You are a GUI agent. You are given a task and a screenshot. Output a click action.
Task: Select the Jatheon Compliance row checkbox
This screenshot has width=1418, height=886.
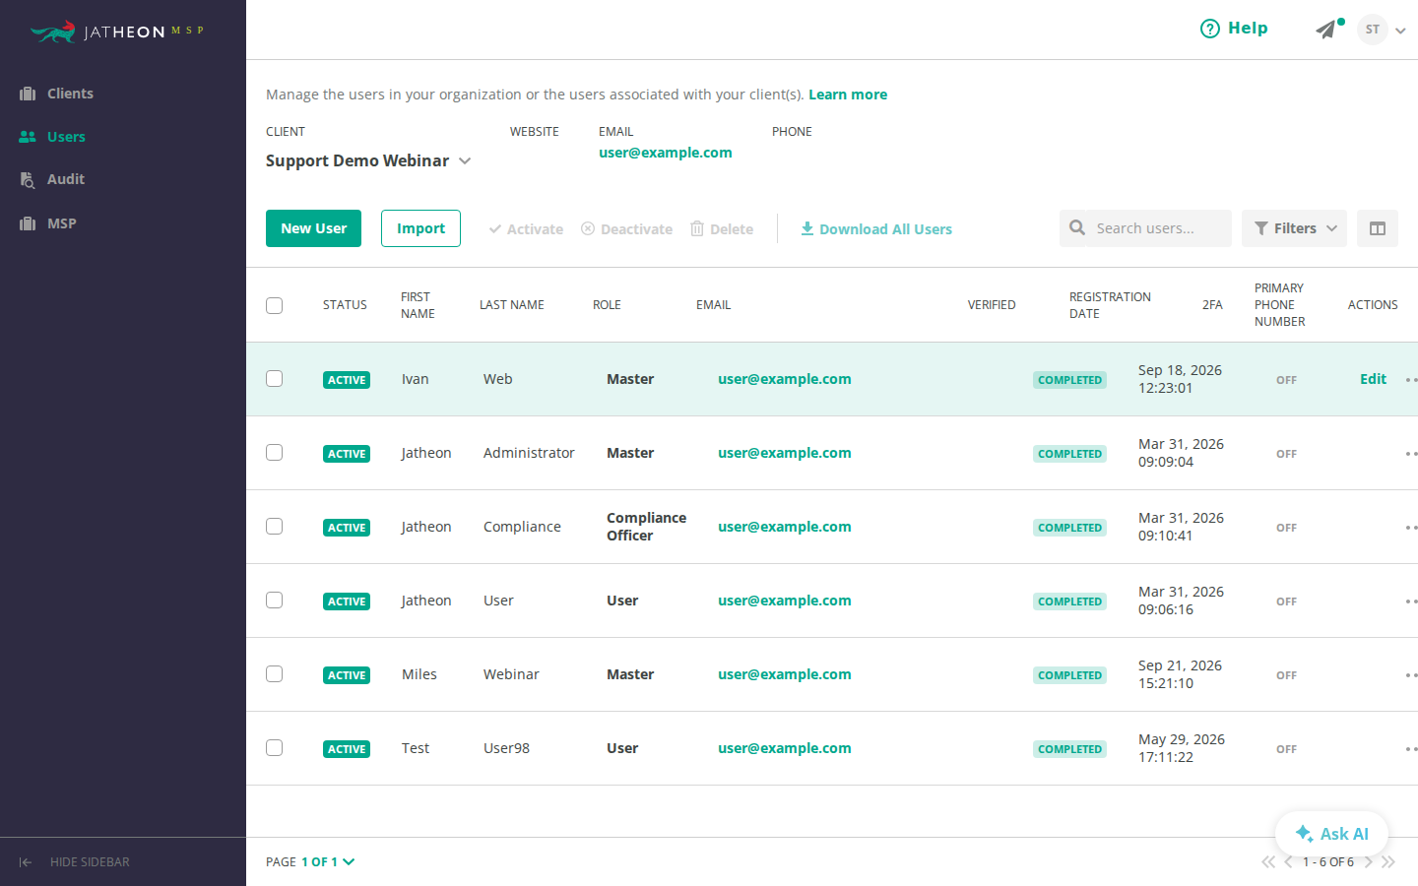click(275, 527)
